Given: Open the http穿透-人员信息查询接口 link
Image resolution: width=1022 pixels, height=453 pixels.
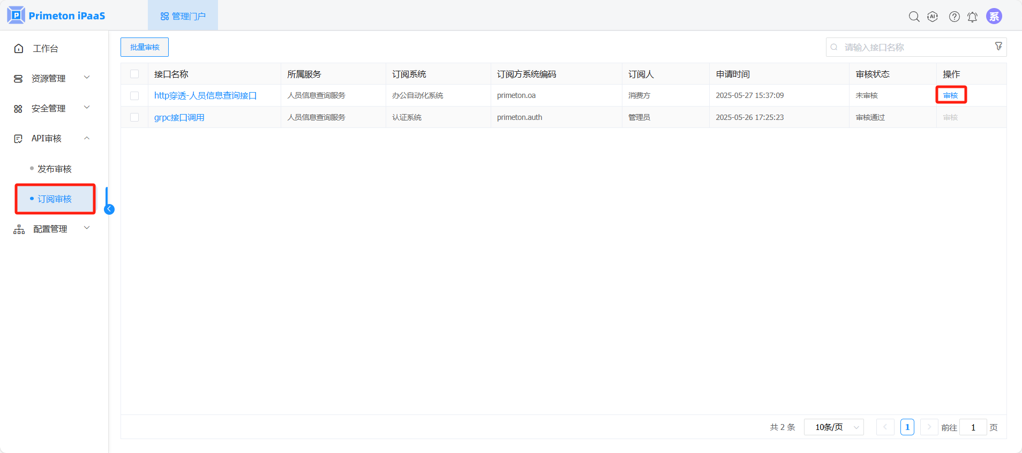Looking at the screenshot, I should pos(205,95).
